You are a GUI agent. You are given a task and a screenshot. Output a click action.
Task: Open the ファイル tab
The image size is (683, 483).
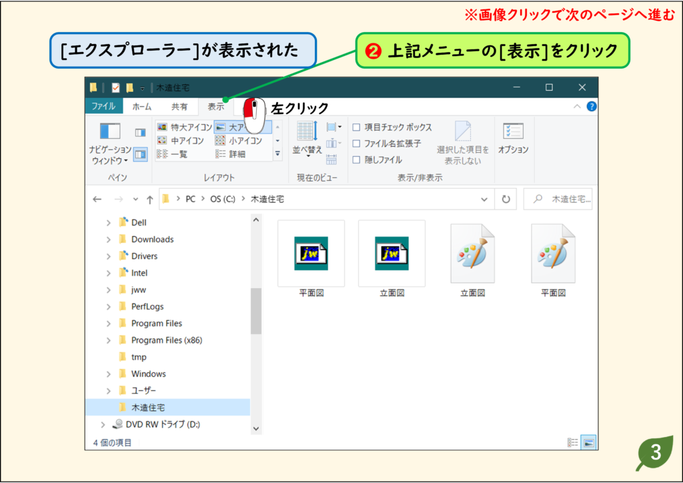(x=103, y=106)
